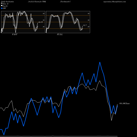
Task: Click the 50 level label in the FULL chart
Action: pyautogui.click(x=89, y=20)
